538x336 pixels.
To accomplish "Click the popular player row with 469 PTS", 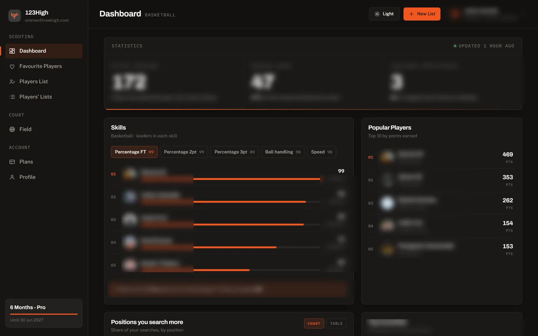I will click(x=442, y=158).
